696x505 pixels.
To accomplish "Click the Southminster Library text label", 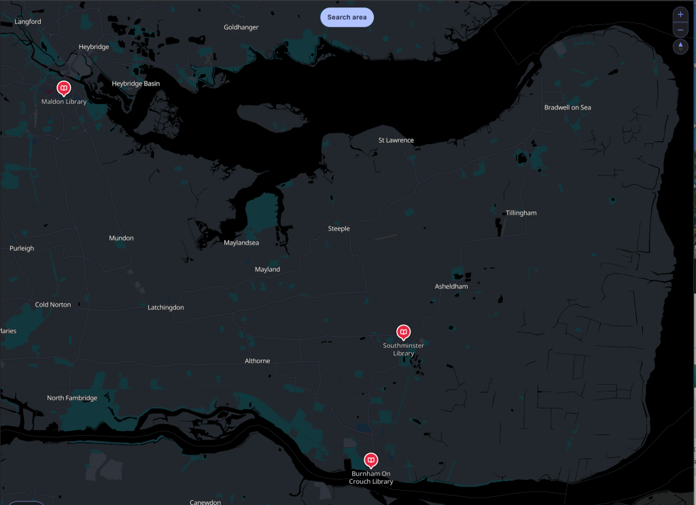I will 403,349.
